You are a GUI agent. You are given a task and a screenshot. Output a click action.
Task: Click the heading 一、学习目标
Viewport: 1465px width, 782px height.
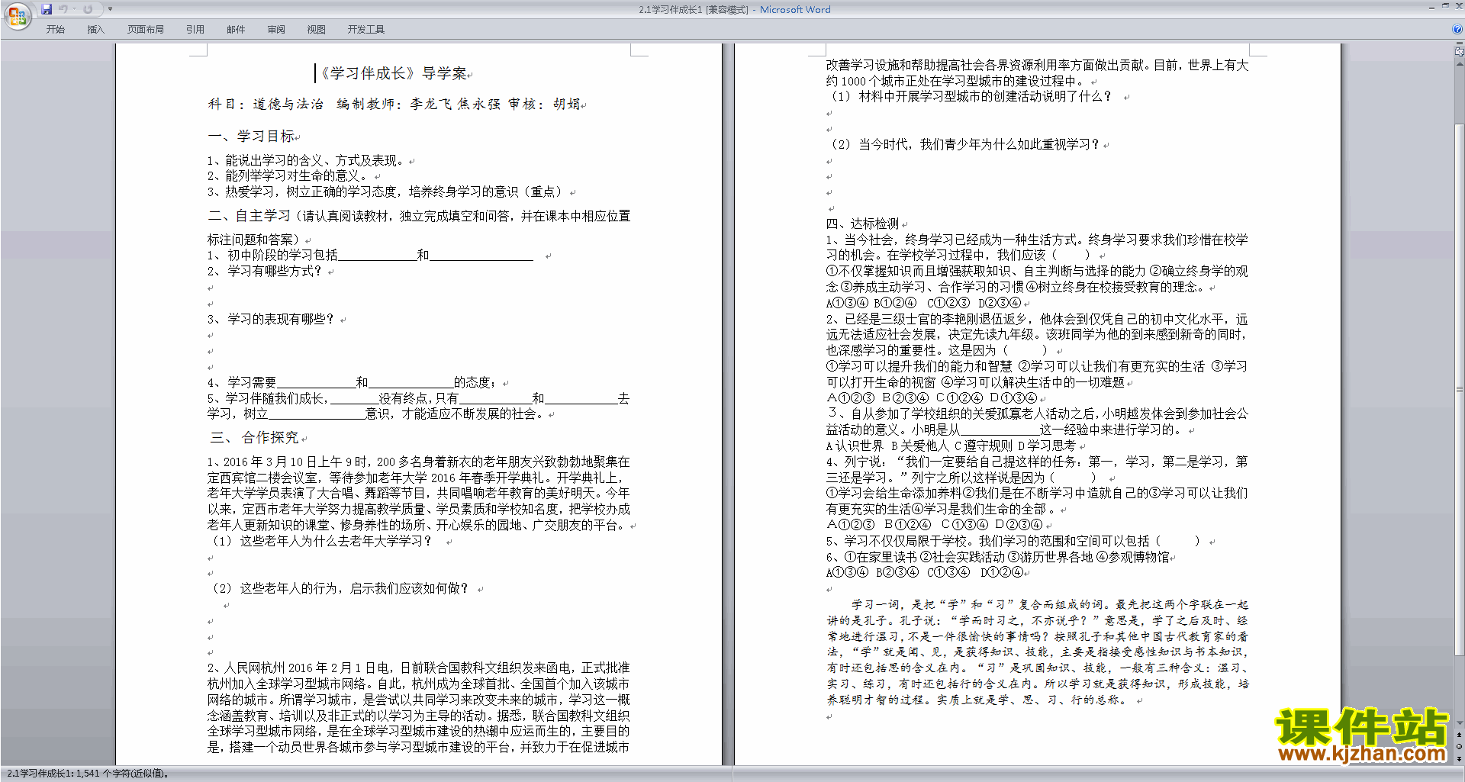coord(252,136)
